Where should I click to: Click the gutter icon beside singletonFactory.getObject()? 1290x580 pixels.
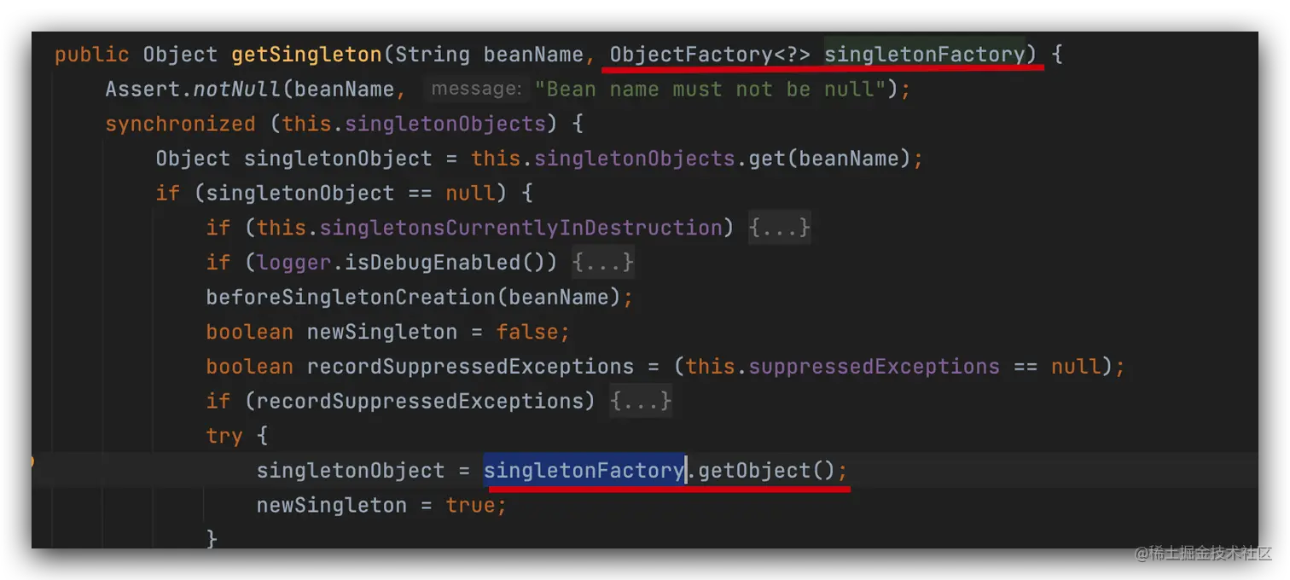click(32, 462)
